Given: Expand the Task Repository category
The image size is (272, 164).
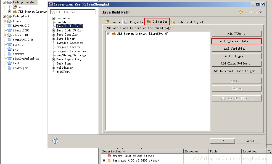Looking at the screenshot, I should click(53, 60).
